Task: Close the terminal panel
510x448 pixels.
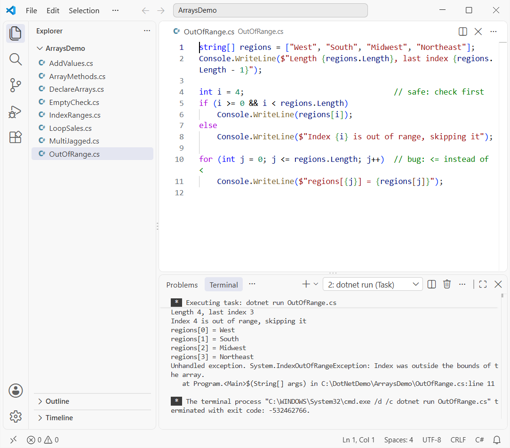Action: 498,284
